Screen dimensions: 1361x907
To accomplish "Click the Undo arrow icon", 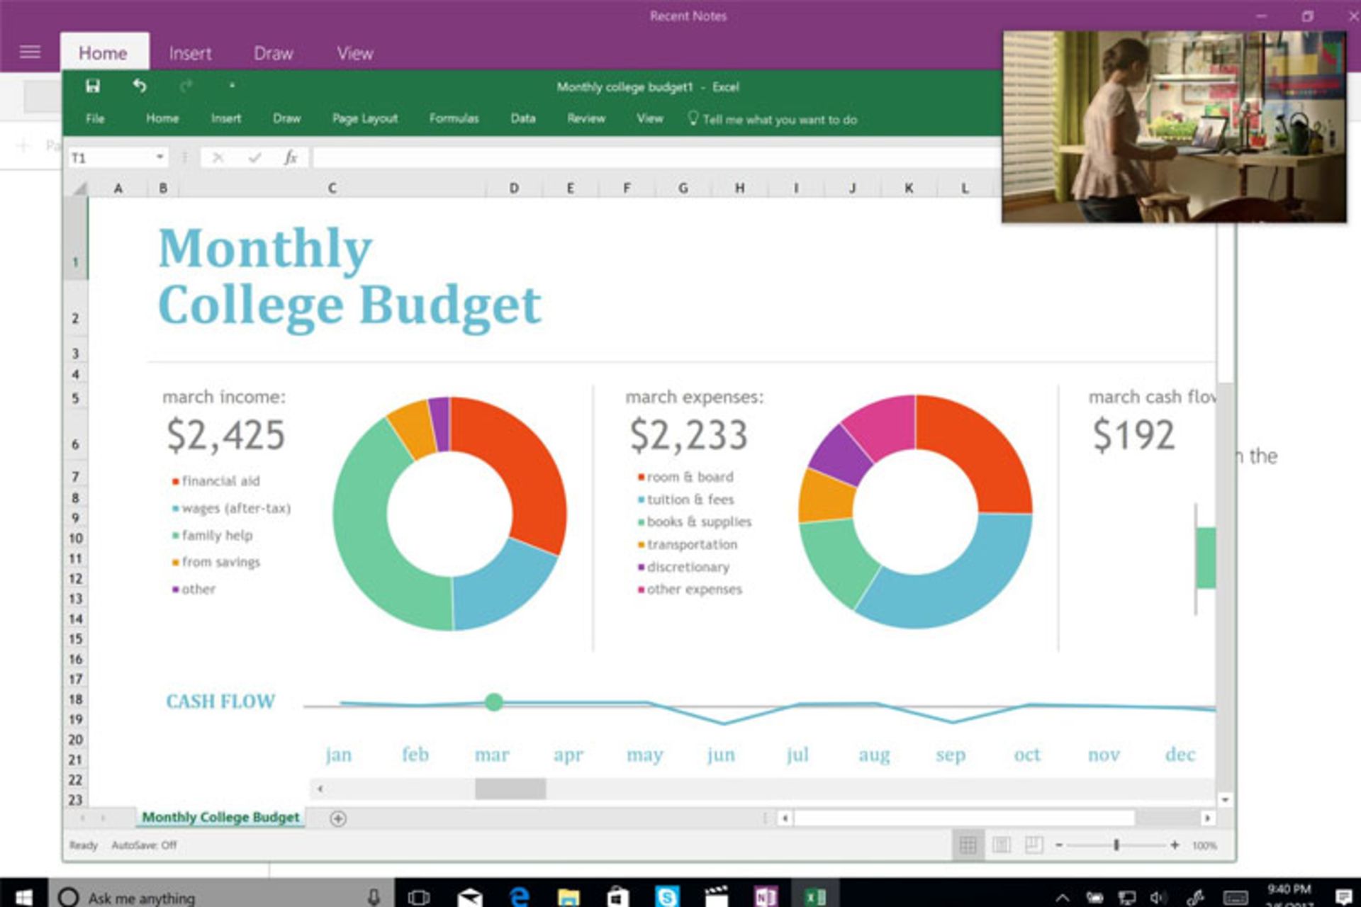I will tap(139, 86).
